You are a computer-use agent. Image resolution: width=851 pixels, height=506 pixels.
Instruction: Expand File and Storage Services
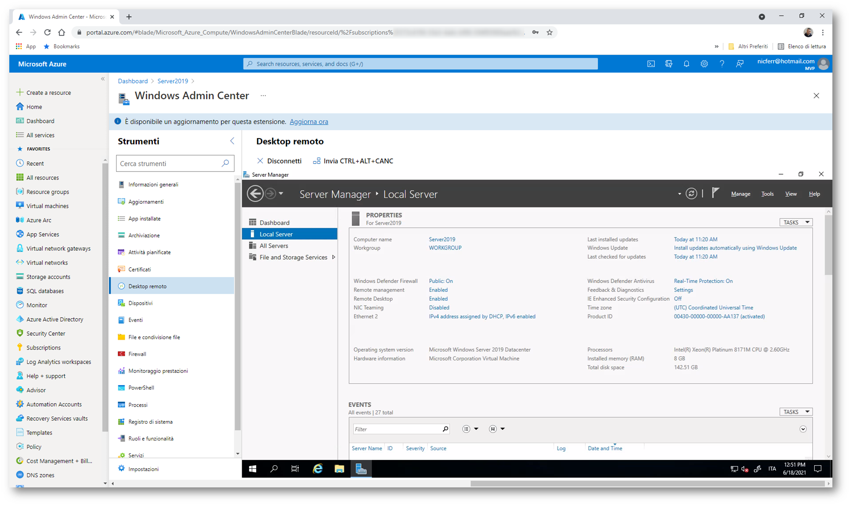pos(334,257)
